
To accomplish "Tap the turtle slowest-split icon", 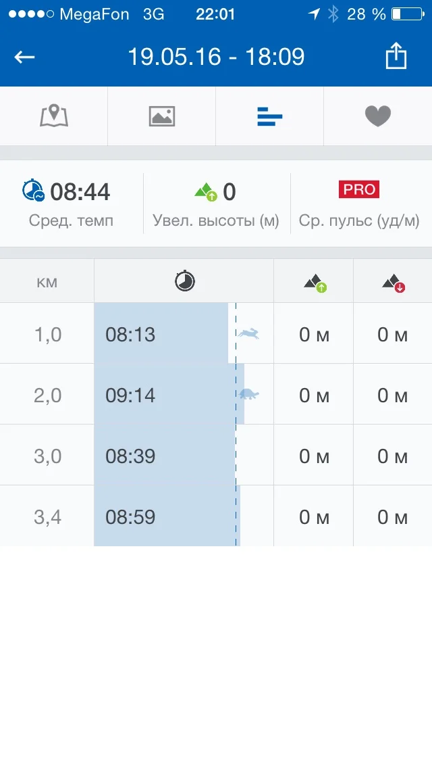I will tap(249, 394).
